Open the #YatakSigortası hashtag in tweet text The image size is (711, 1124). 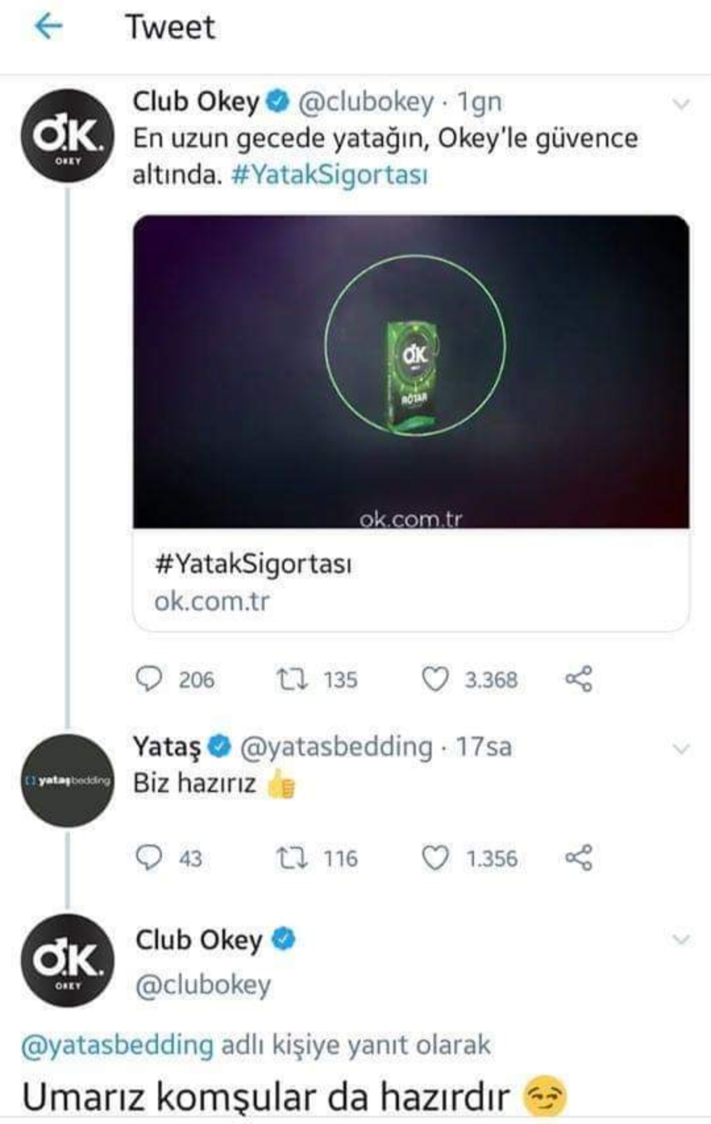point(329,175)
